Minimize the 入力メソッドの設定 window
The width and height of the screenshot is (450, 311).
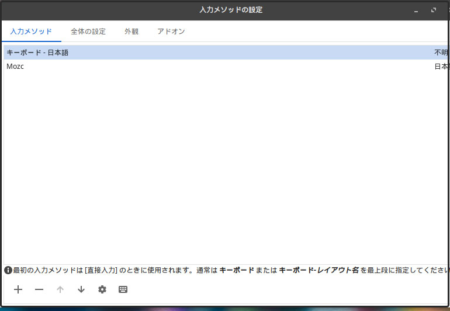click(x=416, y=11)
